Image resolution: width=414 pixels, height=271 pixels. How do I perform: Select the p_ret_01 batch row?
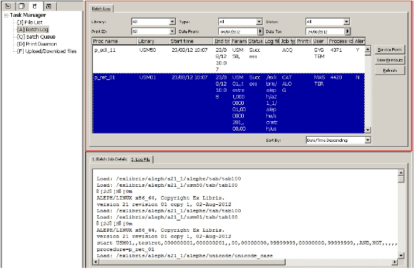coord(229,103)
